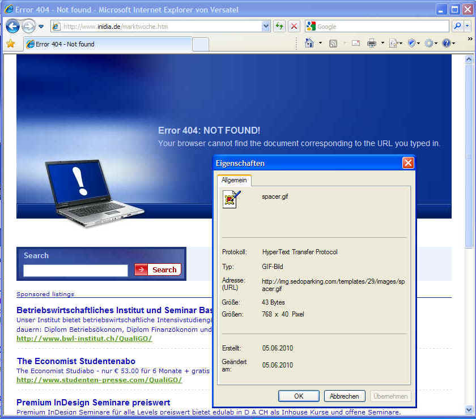
Task: Follow the www.bwl-institut.ch/QualiGO/ link
Action: [84, 338]
